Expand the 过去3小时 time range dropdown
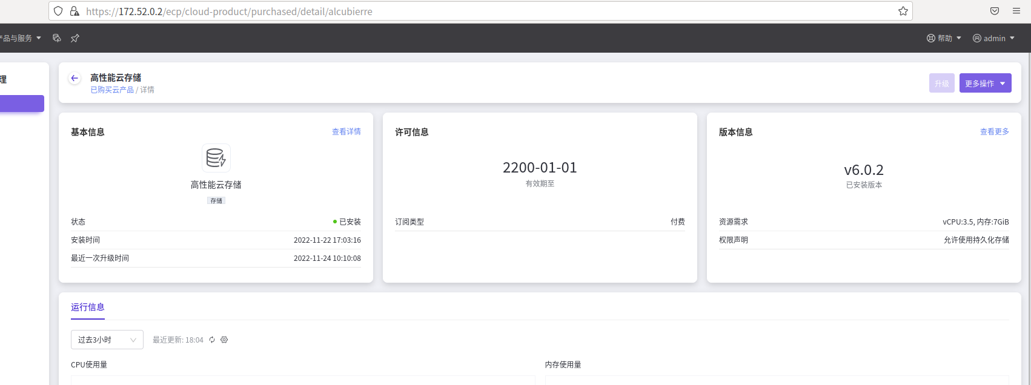 (x=107, y=340)
